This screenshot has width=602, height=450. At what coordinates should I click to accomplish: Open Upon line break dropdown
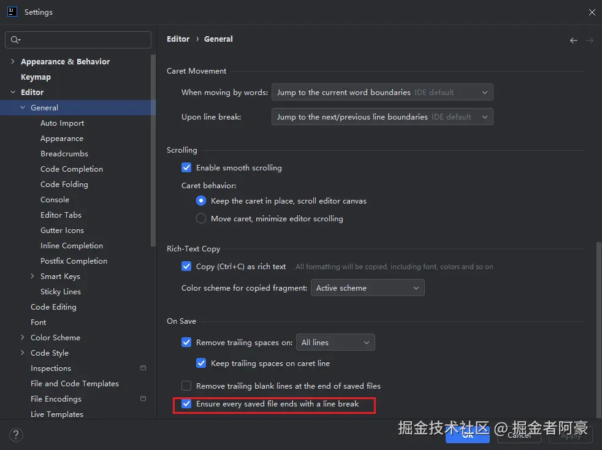click(x=382, y=116)
